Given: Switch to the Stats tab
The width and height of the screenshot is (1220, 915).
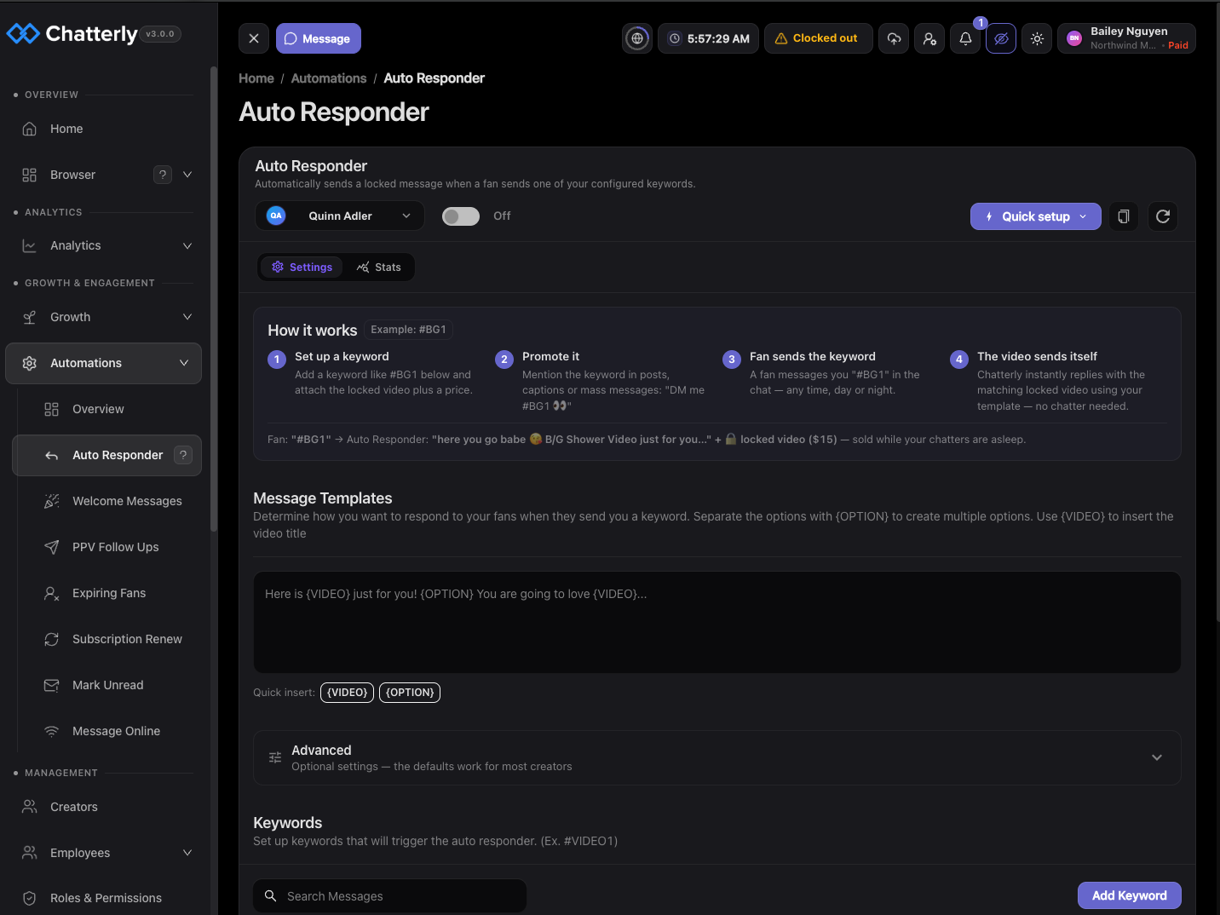Looking at the screenshot, I should [379, 268].
